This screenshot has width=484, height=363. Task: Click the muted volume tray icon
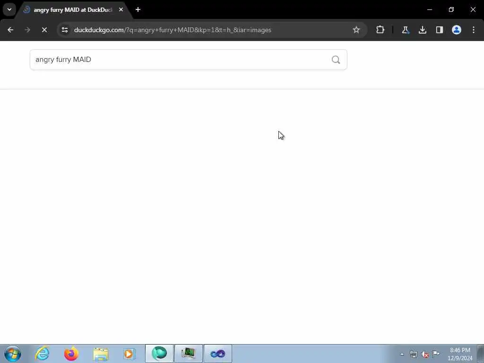point(425,354)
